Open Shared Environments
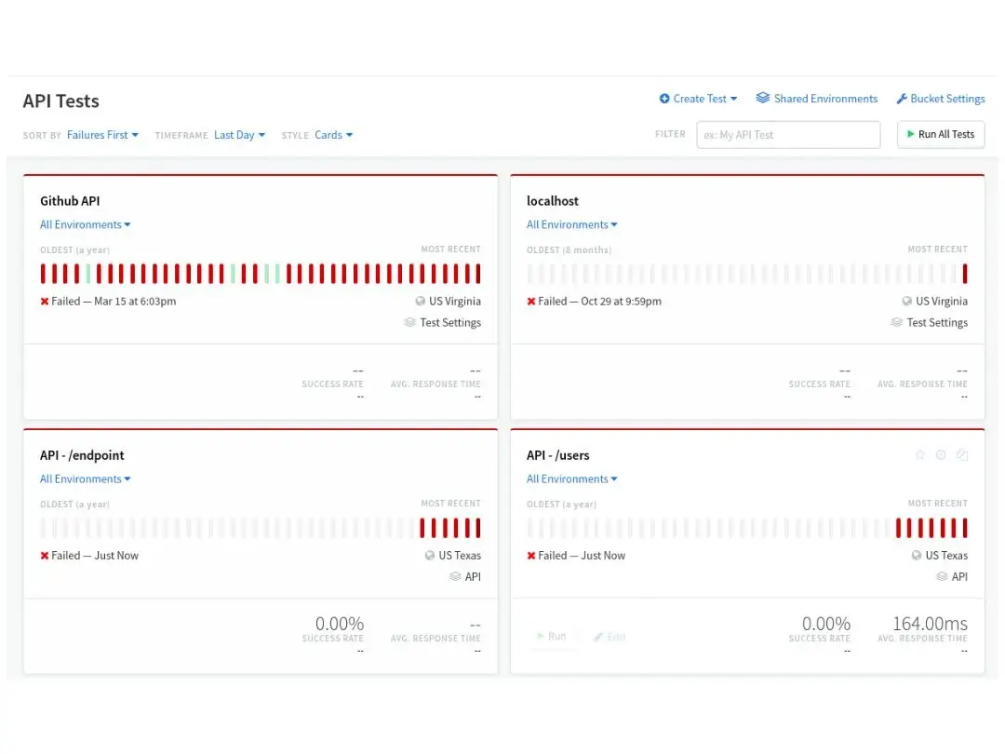Image resolution: width=1005 pixels, height=754 pixels. (816, 99)
